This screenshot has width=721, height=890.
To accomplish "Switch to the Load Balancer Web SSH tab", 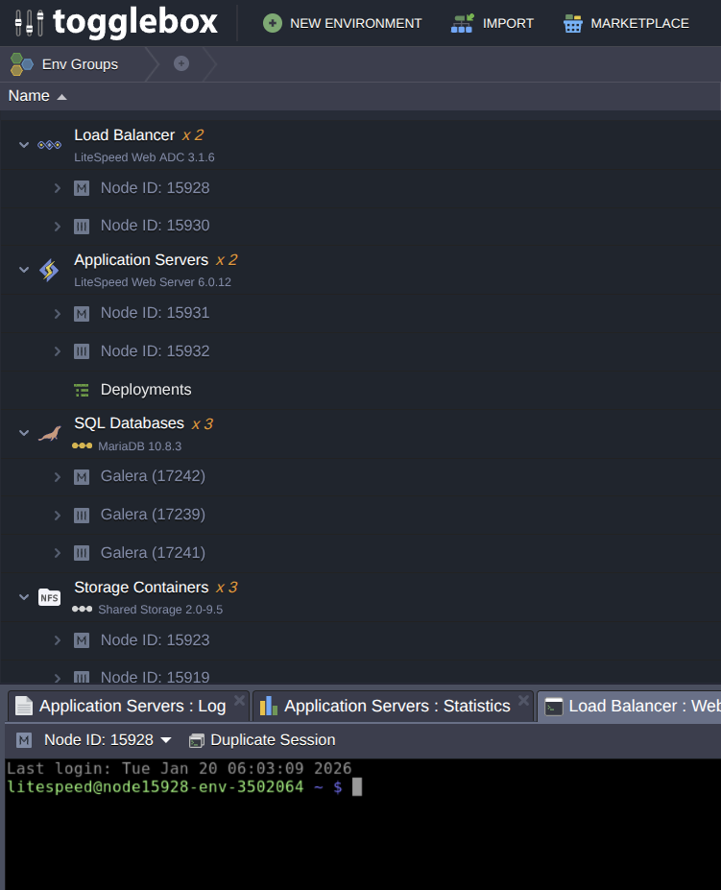I will 630,706.
